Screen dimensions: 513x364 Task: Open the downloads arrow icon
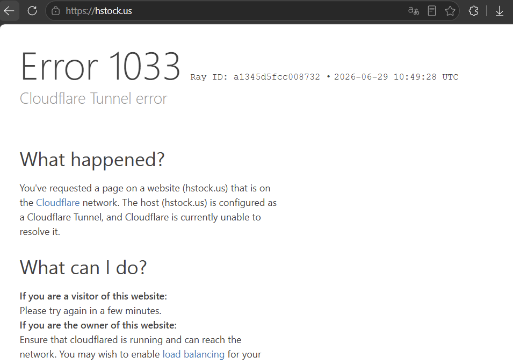(x=499, y=11)
